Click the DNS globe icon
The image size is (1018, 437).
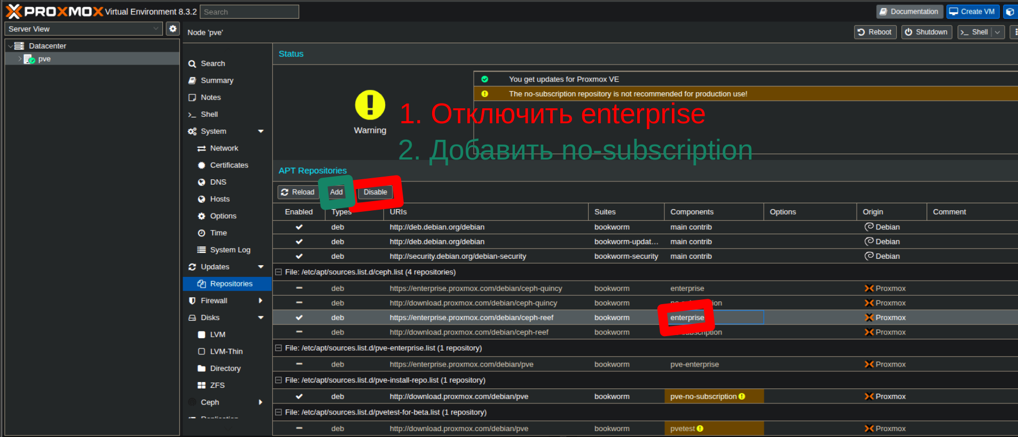coord(201,182)
